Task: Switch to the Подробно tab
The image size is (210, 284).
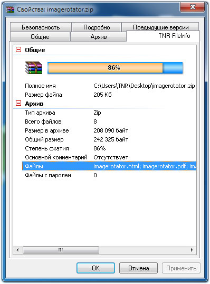Action: point(97,27)
